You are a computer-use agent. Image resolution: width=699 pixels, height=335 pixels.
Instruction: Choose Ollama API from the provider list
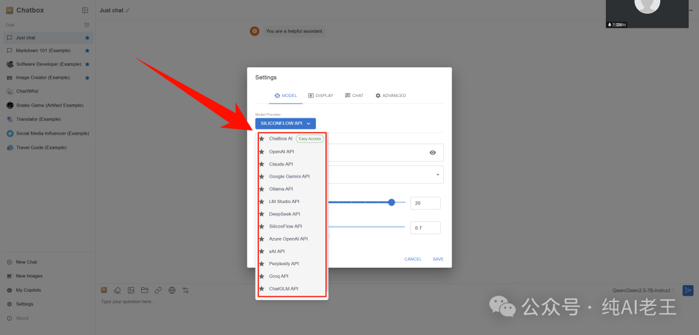tap(292, 189)
